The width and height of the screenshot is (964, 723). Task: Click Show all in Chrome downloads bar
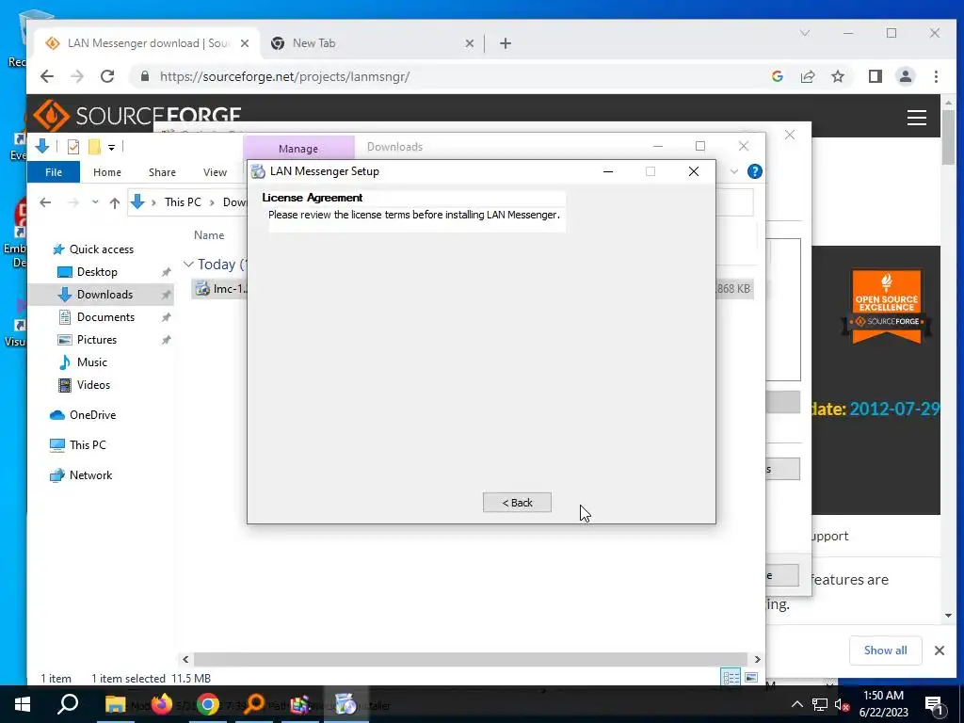[885, 651]
